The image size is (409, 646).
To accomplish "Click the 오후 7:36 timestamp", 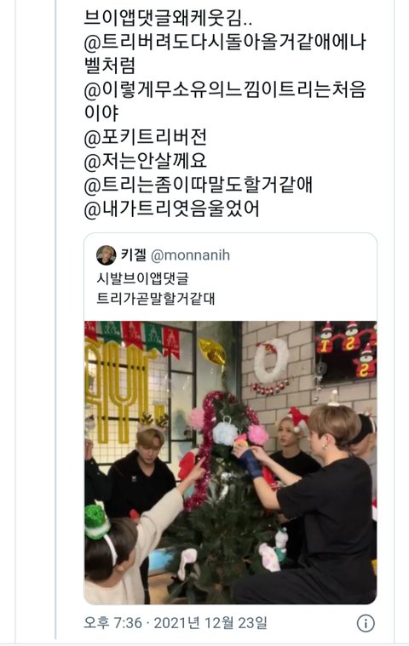I will click(112, 623).
